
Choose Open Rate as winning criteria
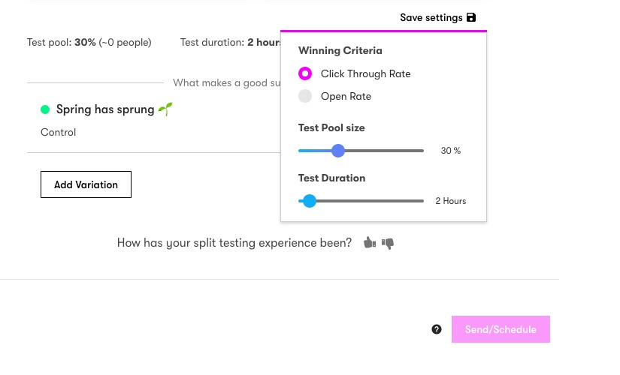tap(305, 96)
